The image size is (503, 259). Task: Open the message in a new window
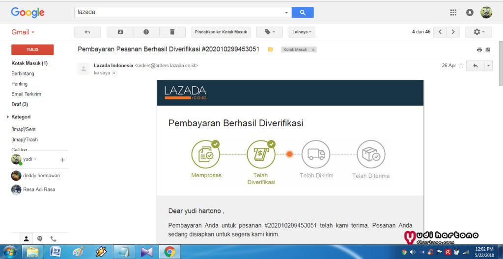488,50
